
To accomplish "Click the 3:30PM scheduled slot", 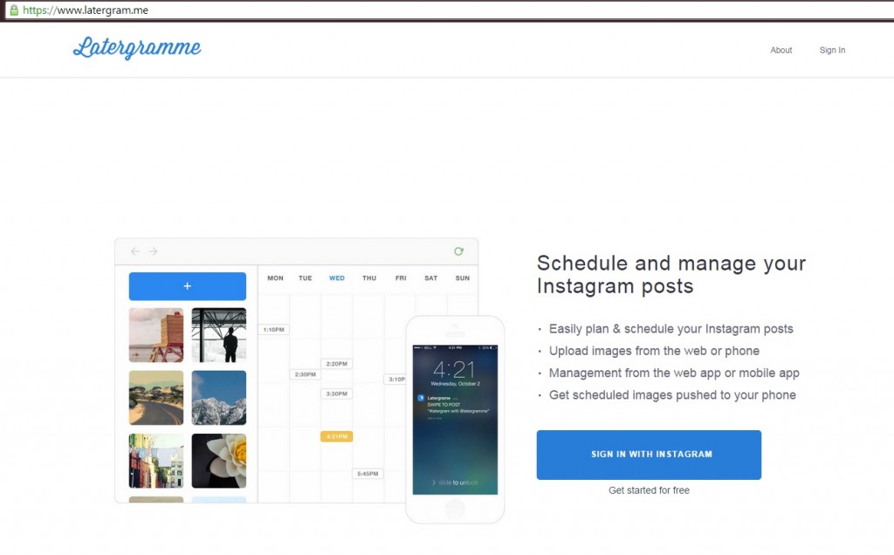I will tap(336, 394).
